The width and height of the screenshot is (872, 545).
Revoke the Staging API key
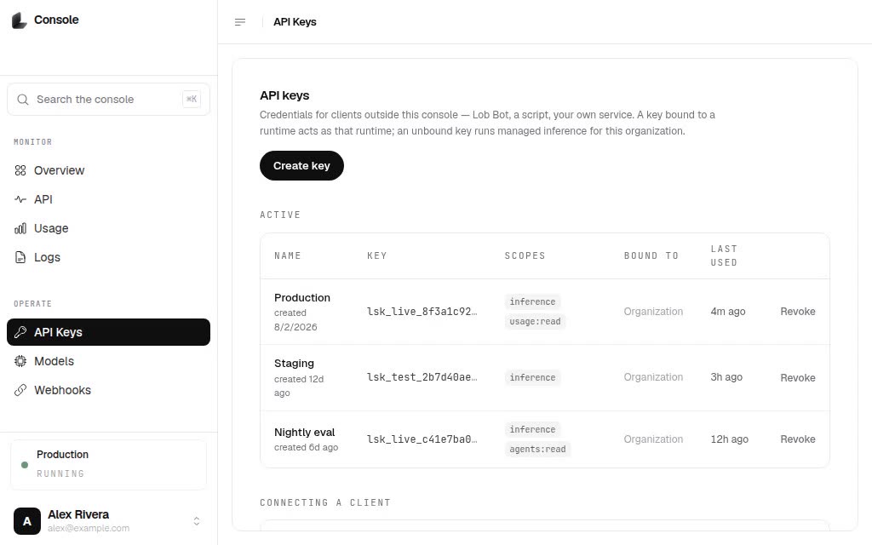(797, 378)
